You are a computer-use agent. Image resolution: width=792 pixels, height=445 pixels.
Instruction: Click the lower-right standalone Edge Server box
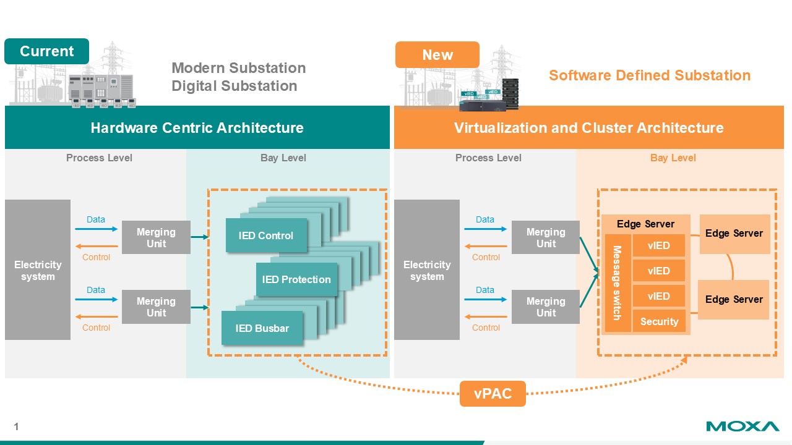coord(734,300)
